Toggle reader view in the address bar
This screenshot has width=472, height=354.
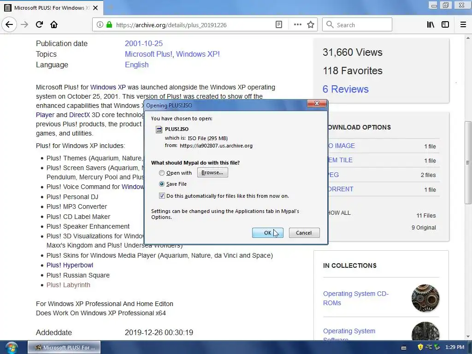(279, 25)
